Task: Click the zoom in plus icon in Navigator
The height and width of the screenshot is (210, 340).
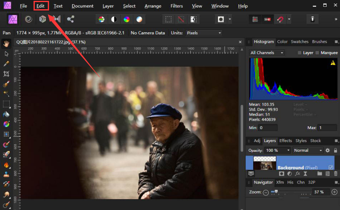Action: pyautogui.click(x=334, y=192)
